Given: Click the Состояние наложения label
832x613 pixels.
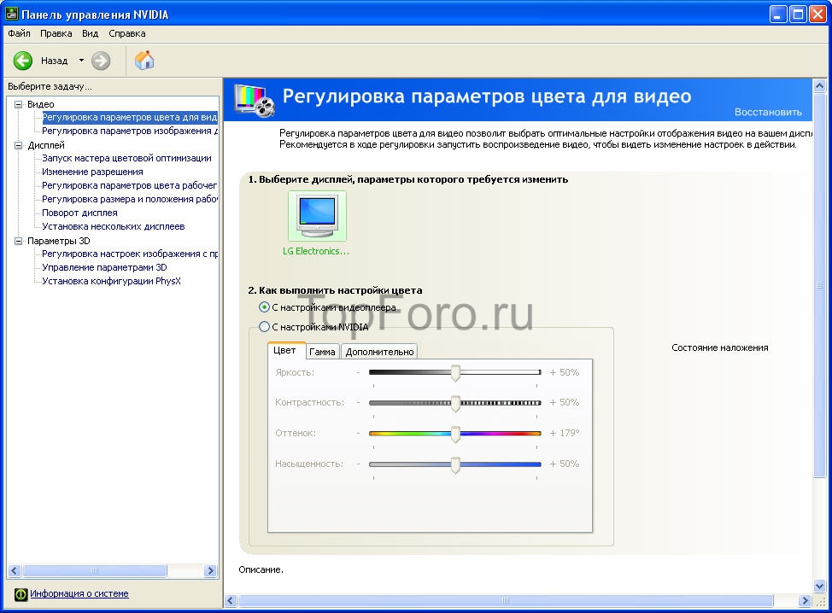Looking at the screenshot, I should point(719,347).
